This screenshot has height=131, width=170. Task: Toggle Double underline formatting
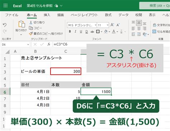pos(86,31)
